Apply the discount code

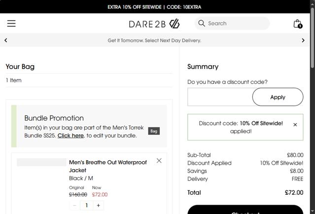(278, 97)
